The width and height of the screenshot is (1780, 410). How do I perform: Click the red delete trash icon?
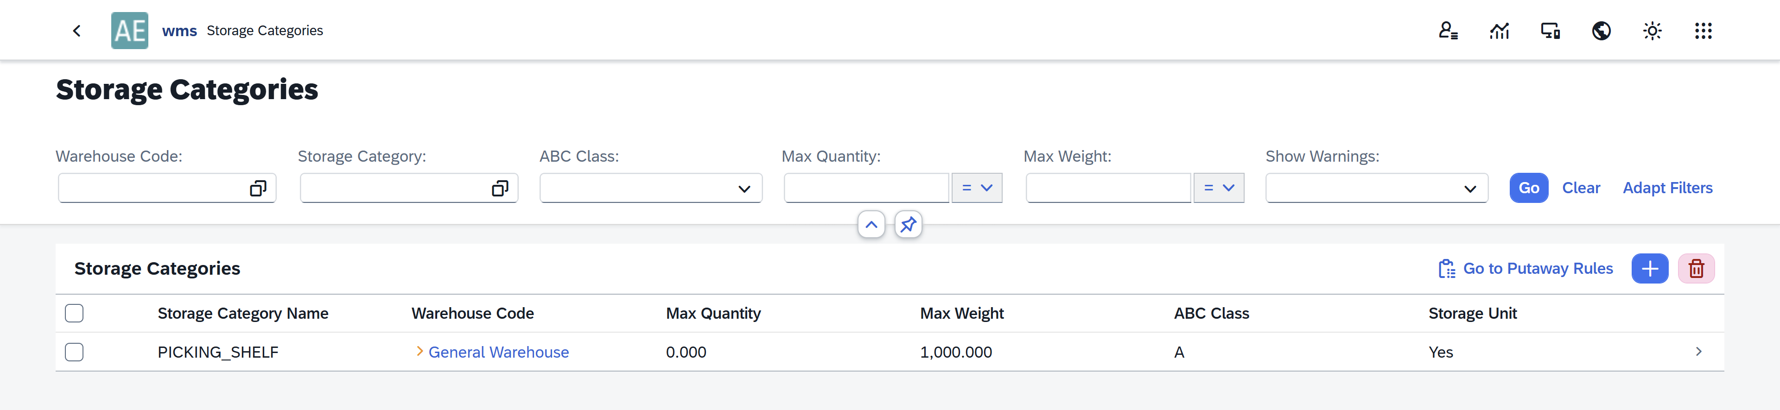[x=1696, y=269]
